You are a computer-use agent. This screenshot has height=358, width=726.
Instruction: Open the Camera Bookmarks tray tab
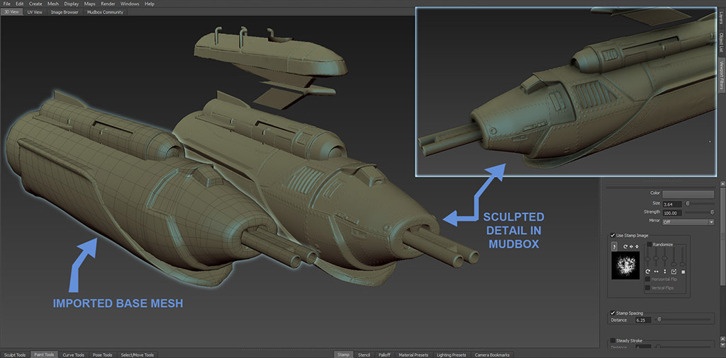[492, 354]
